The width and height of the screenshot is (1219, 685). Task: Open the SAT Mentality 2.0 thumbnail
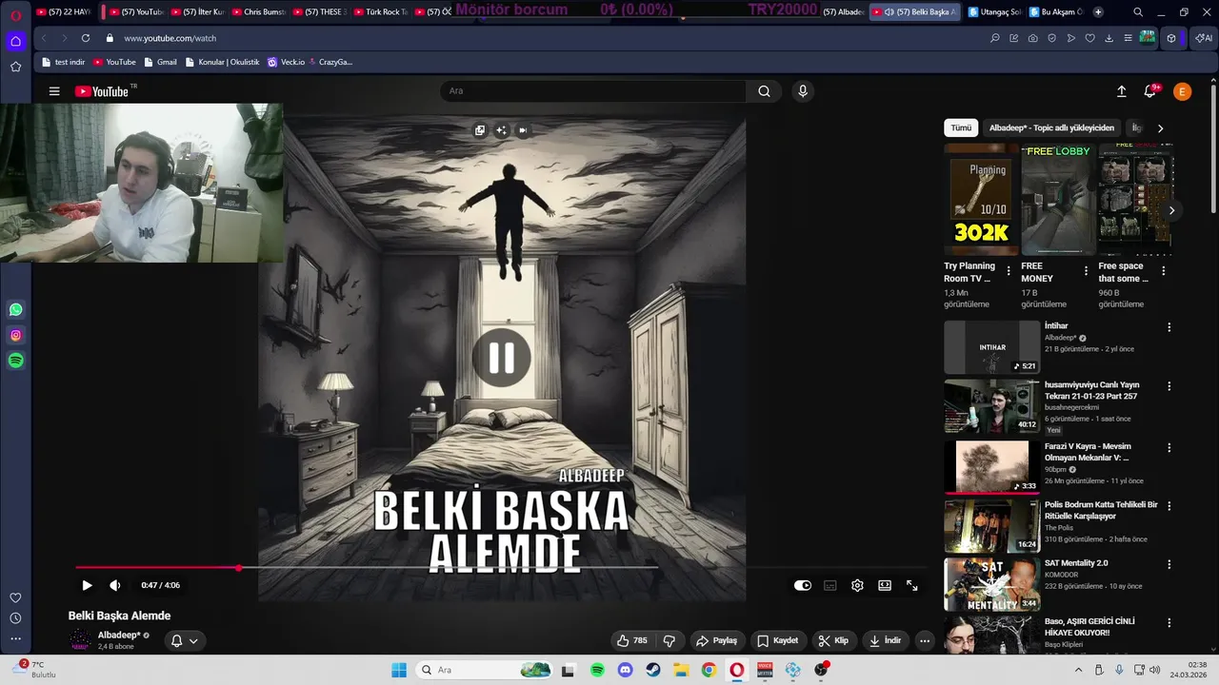click(x=991, y=584)
